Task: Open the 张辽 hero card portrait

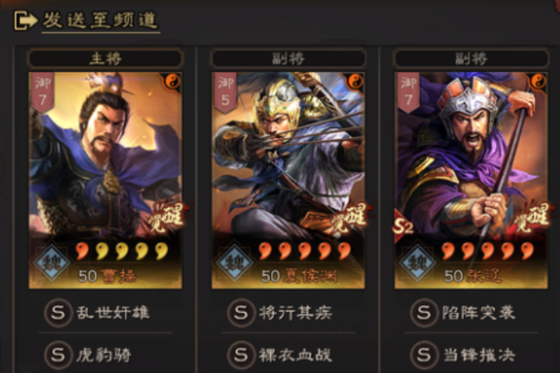Action: click(x=471, y=180)
